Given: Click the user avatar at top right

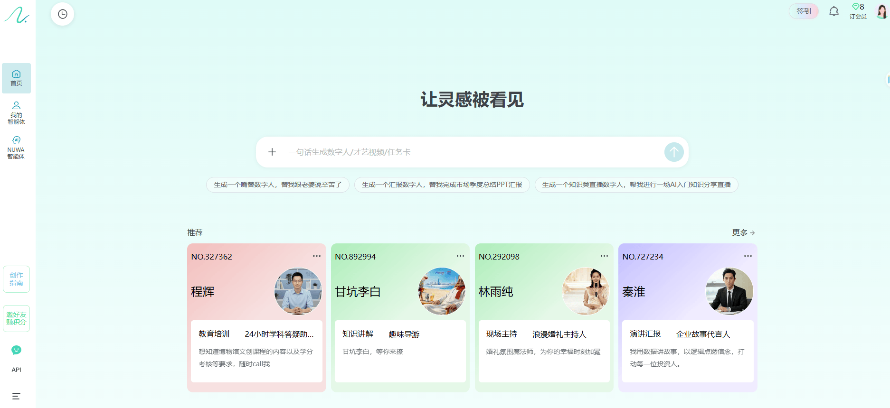Looking at the screenshot, I should tap(881, 11).
